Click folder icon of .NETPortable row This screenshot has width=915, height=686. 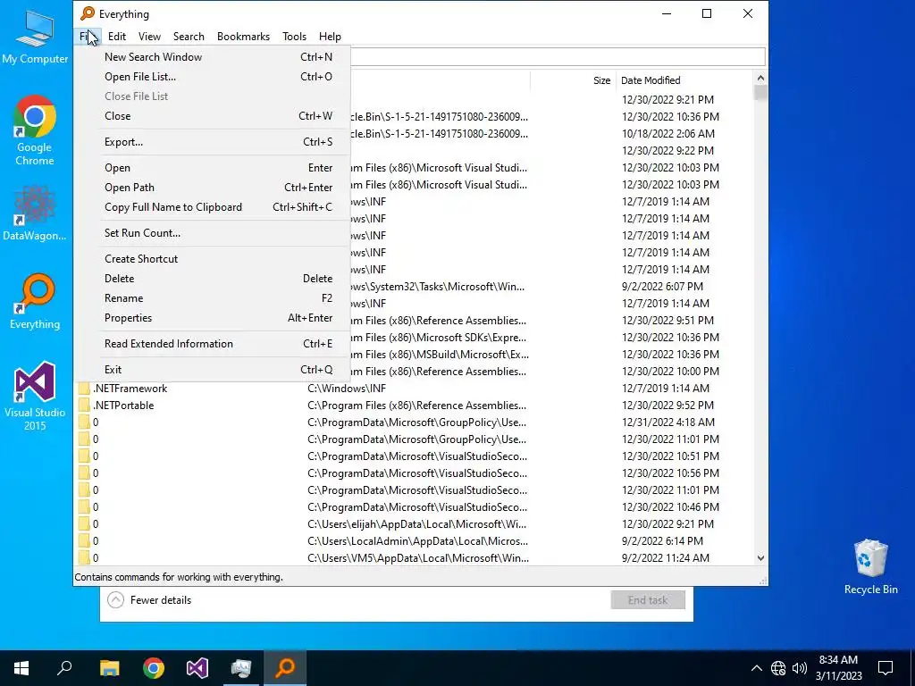(x=84, y=406)
